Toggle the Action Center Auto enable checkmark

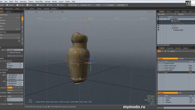pos(159,66)
